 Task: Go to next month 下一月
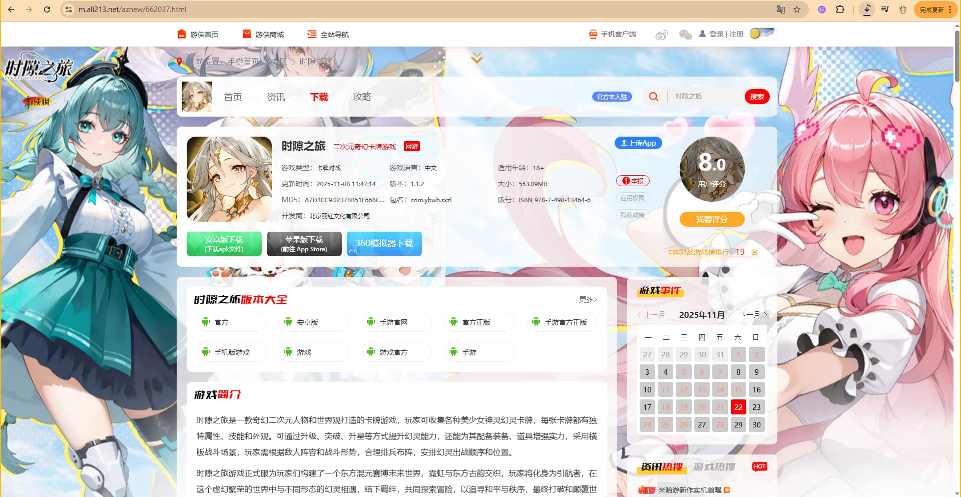(752, 315)
